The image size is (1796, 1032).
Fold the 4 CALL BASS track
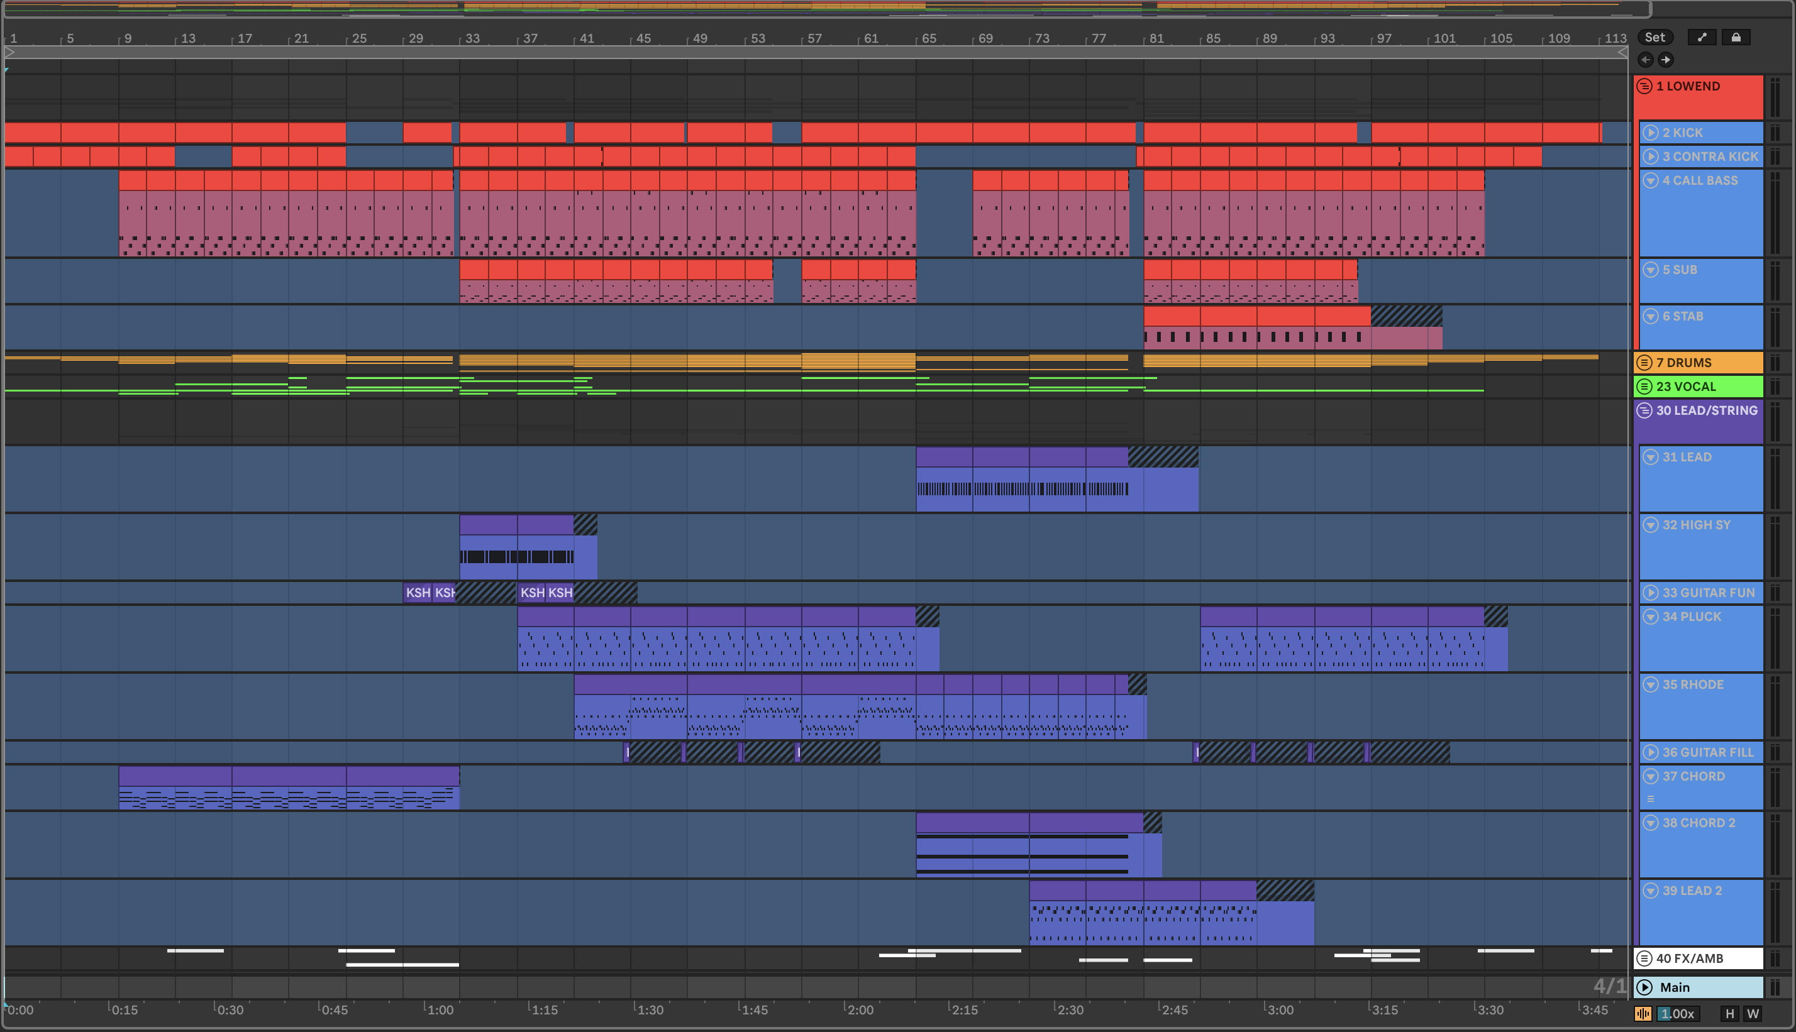pyautogui.click(x=1651, y=181)
